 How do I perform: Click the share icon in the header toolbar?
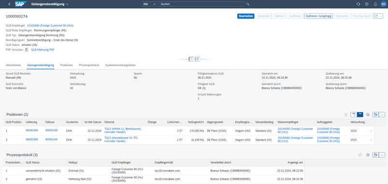[376, 16]
